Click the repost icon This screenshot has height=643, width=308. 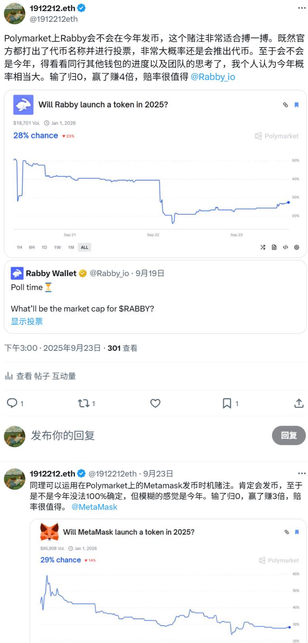click(x=84, y=403)
